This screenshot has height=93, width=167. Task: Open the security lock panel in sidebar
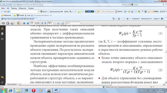[2, 28]
